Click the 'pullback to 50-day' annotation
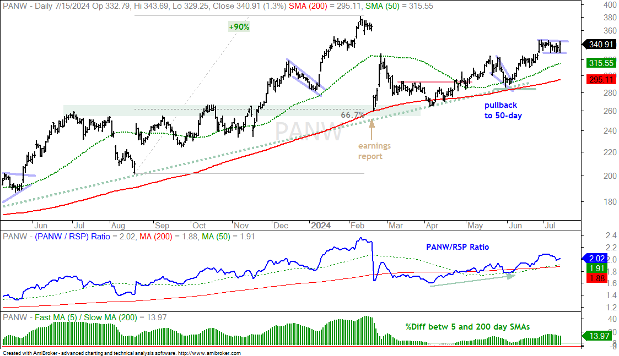 click(503, 111)
